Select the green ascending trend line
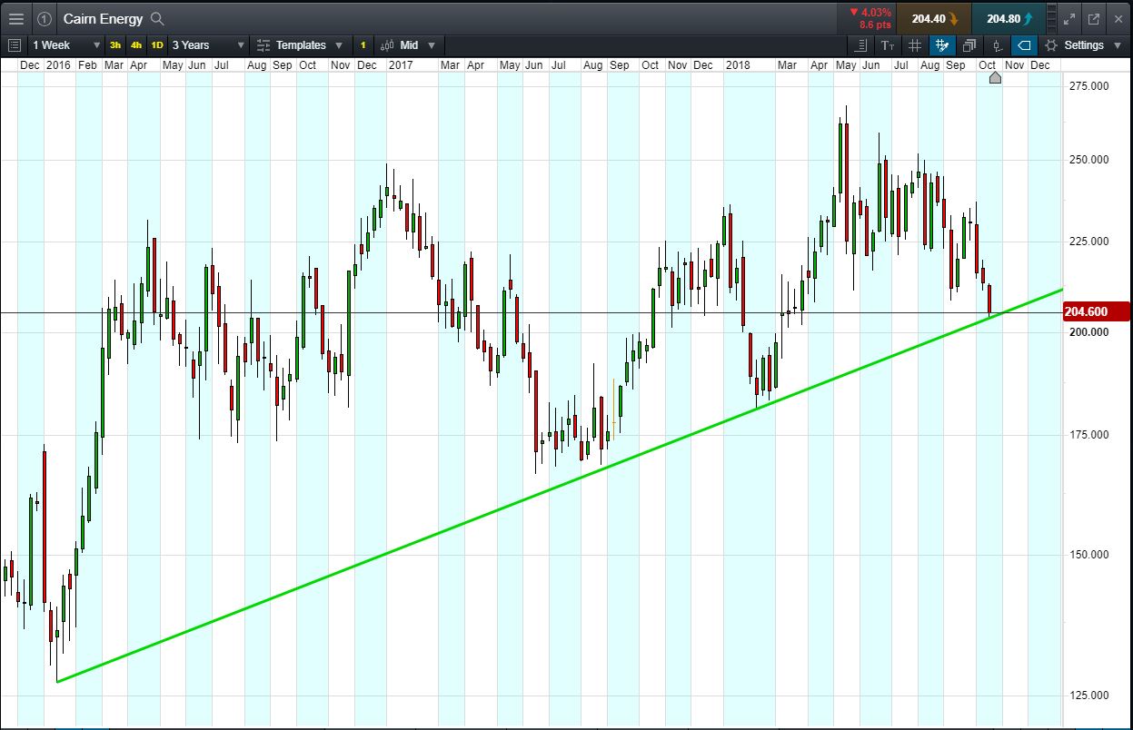Viewport: 1133px width, 730px height. point(560,485)
